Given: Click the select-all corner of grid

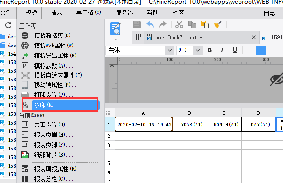Looking at the screenshot, I should point(108,113).
